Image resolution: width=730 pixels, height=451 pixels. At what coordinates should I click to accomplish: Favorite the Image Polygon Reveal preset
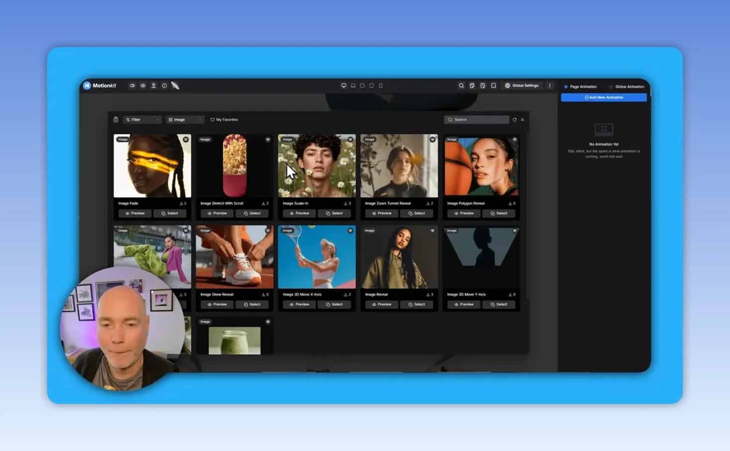pyautogui.click(x=514, y=140)
